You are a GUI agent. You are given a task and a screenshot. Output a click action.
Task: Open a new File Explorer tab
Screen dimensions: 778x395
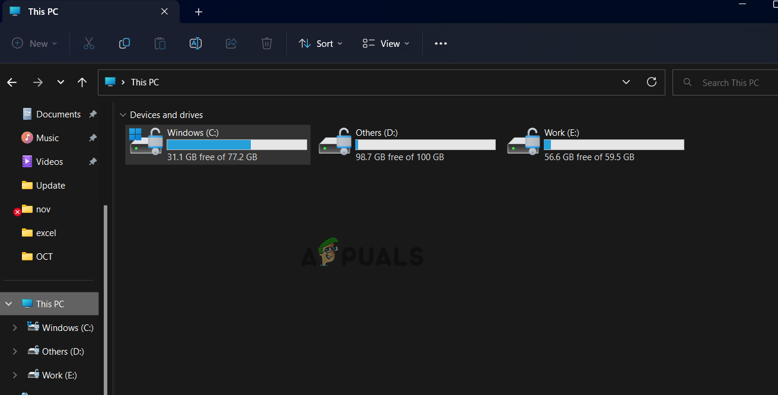point(198,11)
